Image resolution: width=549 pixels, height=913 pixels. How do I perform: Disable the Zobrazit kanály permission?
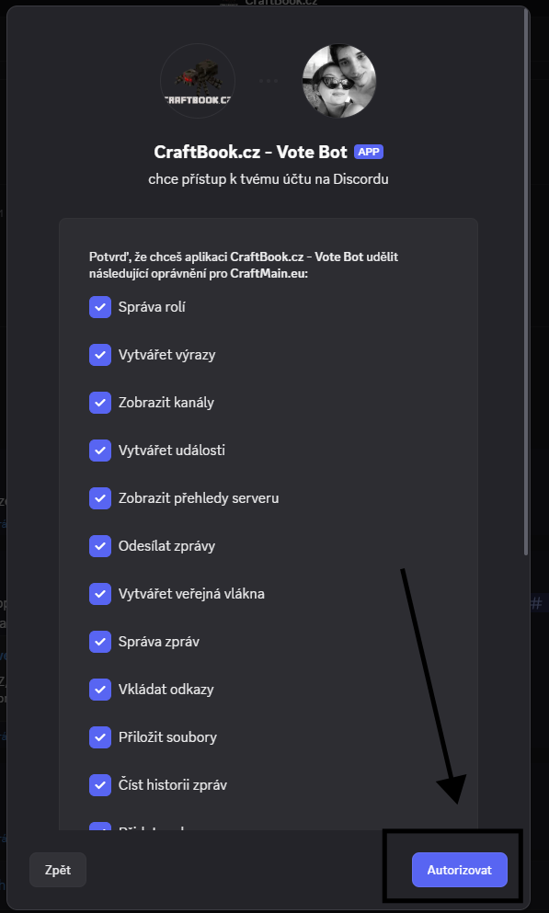pyautogui.click(x=100, y=403)
